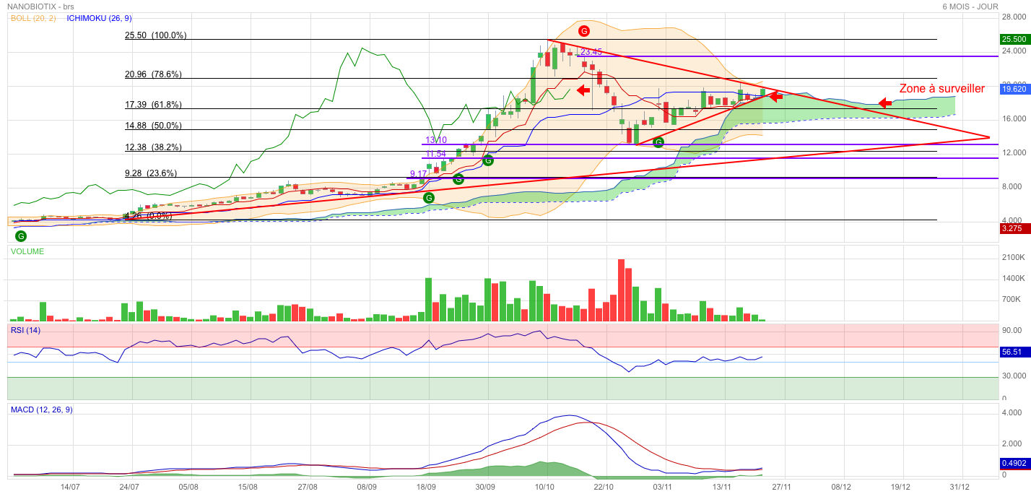Click the 14.88 (50.0%) Fibonacci level label
This screenshot has width=1031, height=494.
[153, 126]
